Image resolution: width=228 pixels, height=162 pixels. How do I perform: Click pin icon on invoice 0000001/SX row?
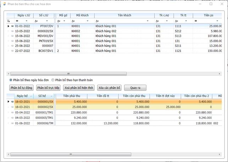(x=12, y=102)
